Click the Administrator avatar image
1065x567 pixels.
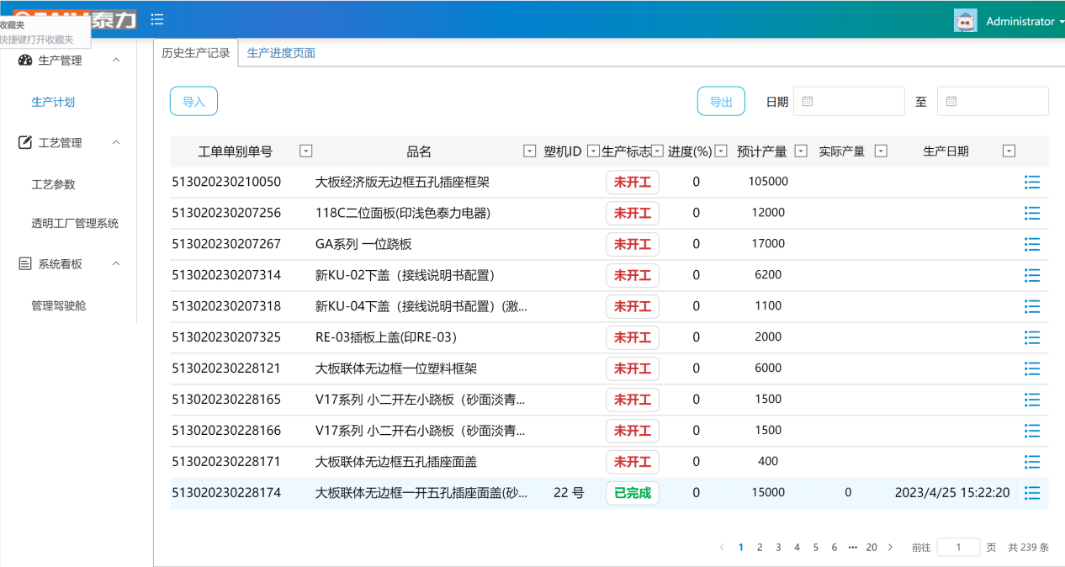coord(965,20)
